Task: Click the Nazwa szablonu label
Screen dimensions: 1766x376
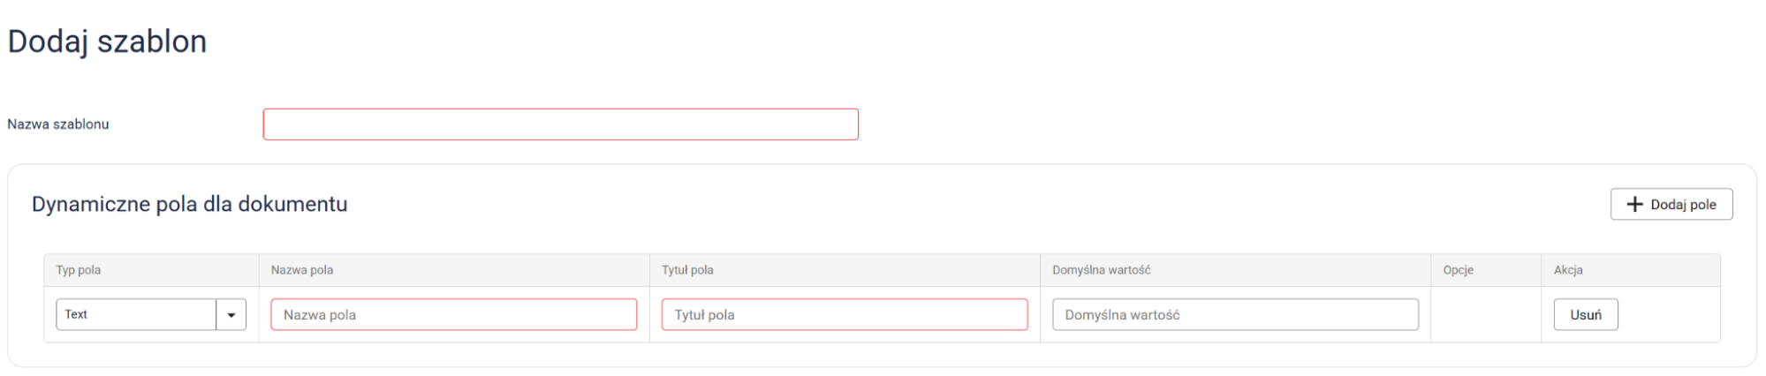Action: [x=58, y=124]
